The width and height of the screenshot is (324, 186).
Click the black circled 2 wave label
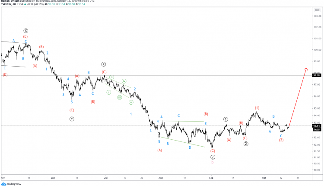click(246, 144)
